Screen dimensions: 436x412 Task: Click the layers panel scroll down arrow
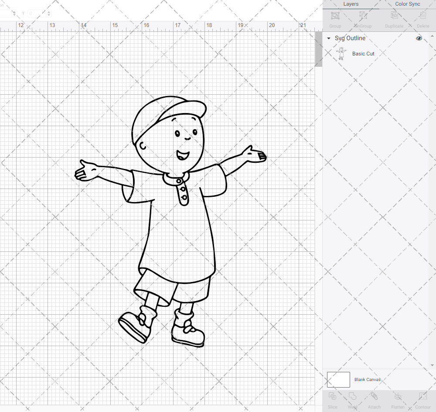pos(432,365)
